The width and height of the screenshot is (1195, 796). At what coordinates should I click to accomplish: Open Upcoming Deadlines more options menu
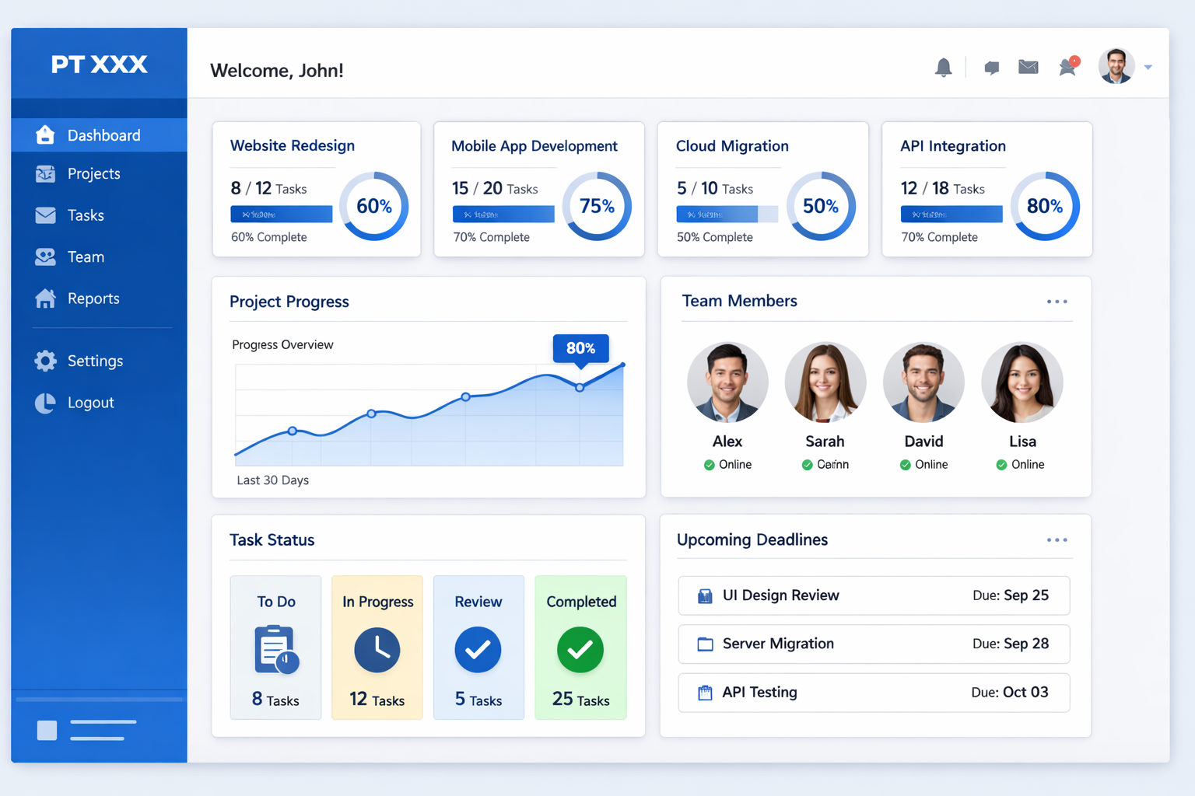point(1057,540)
